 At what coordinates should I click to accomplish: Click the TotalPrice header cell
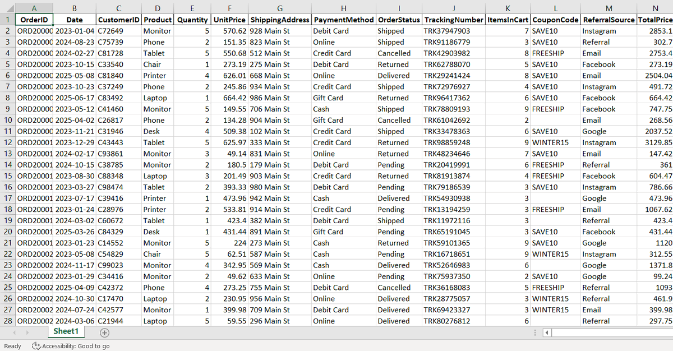[655, 20]
